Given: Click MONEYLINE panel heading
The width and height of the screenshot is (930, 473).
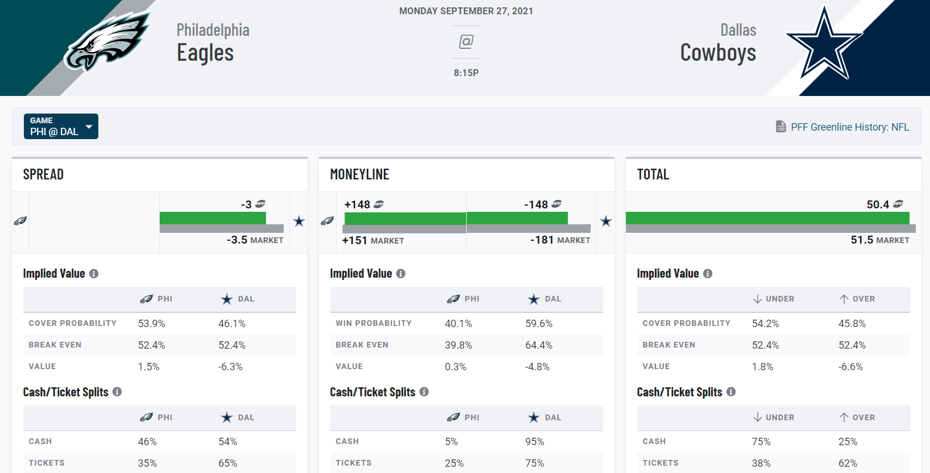Looking at the screenshot, I should [x=359, y=174].
